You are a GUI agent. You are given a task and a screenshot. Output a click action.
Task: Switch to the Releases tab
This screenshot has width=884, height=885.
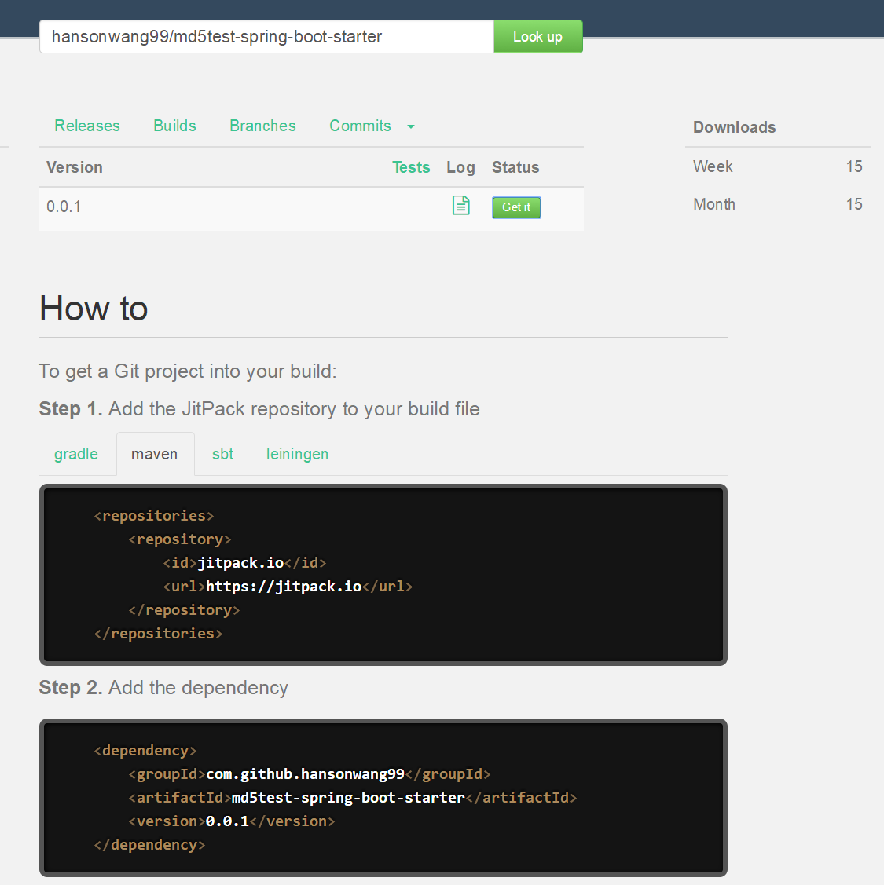click(x=87, y=126)
